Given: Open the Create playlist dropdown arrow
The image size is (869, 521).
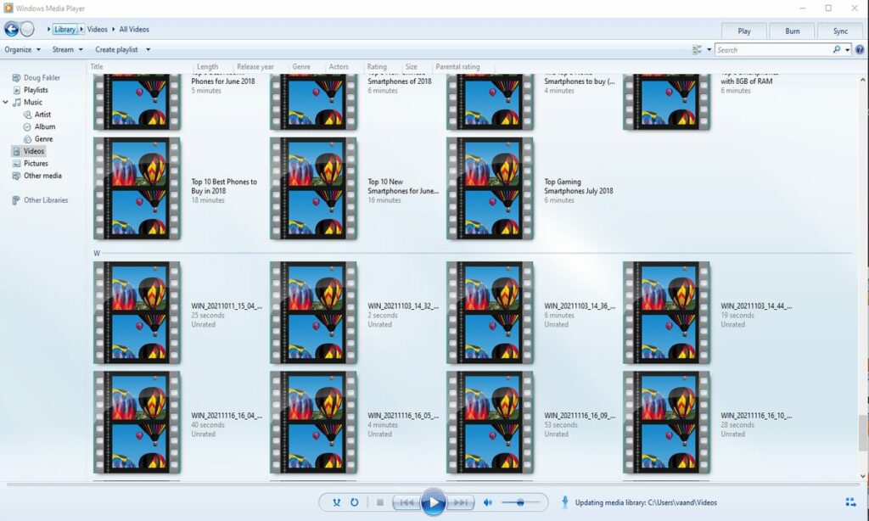Looking at the screenshot, I should 148,49.
